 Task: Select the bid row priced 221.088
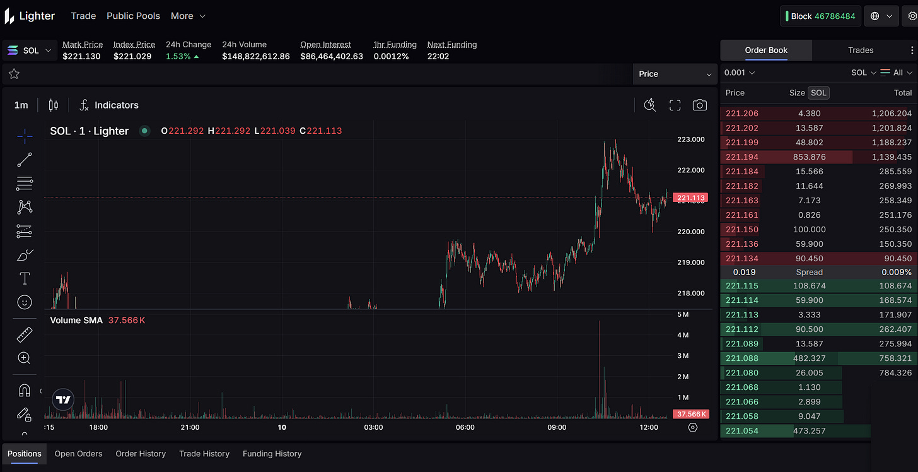tap(818, 358)
